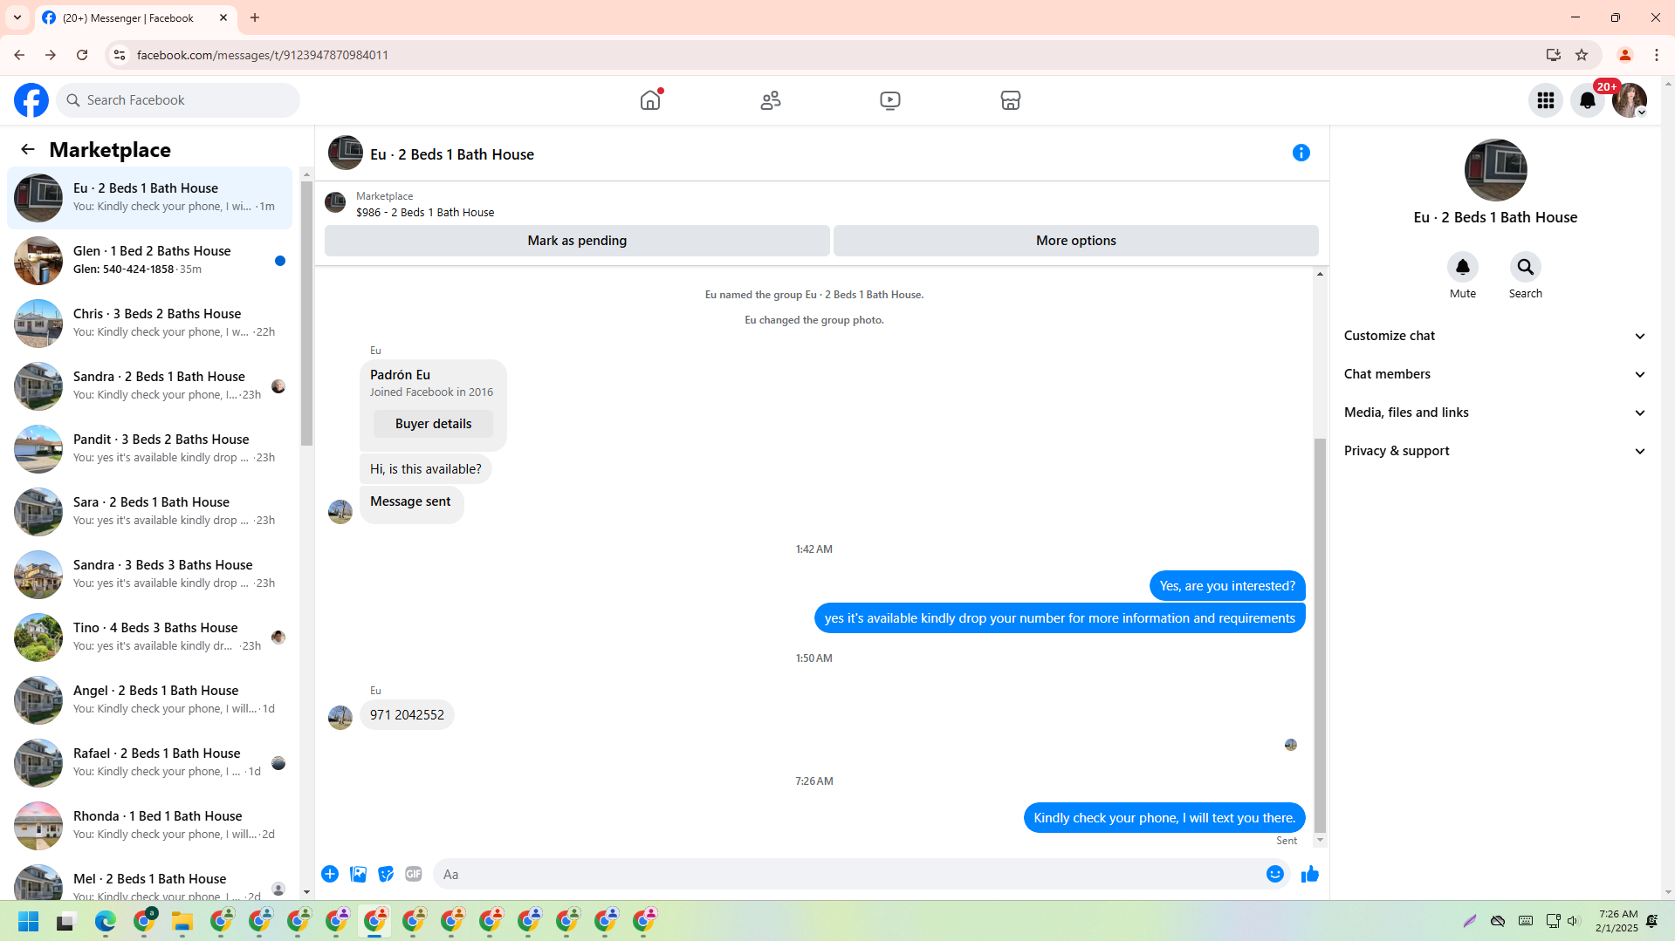
Task: Open Chrome menu three dots
Action: [1657, 55]
